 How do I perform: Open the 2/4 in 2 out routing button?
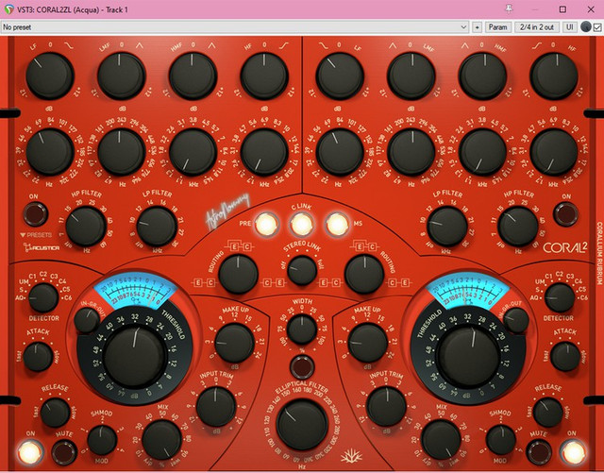pyautogui.click(x=537, y=27)
